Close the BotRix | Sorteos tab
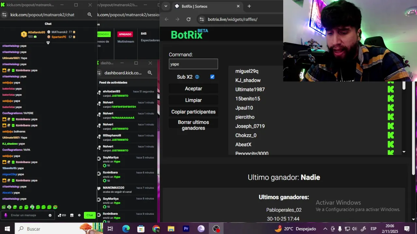This screenshot has width=417, height=234. [x=238, y=6]
